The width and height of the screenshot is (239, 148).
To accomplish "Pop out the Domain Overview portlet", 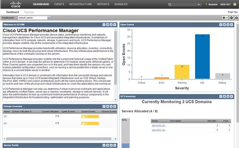I will click(x=107, y=107).
